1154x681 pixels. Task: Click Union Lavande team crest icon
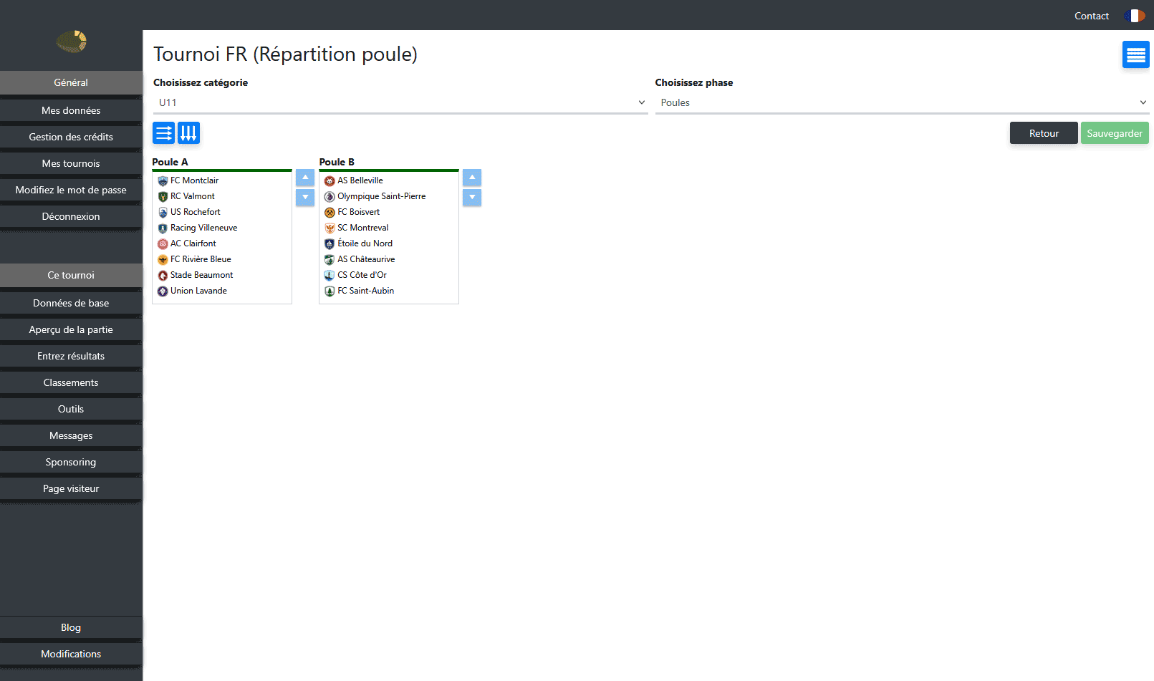(163, 291)
